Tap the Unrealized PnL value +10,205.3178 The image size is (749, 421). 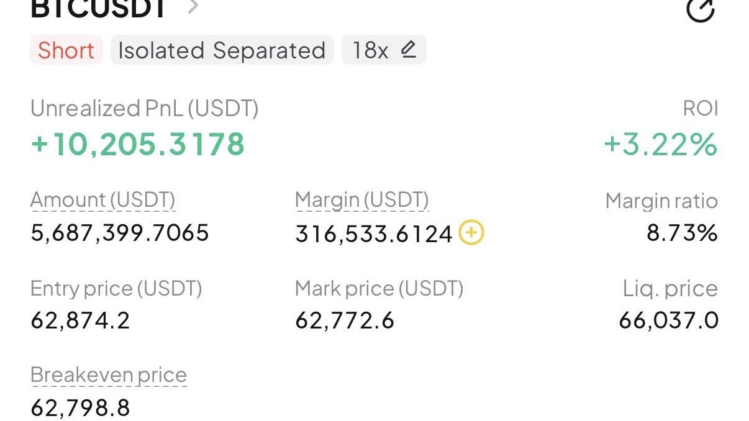137,144
